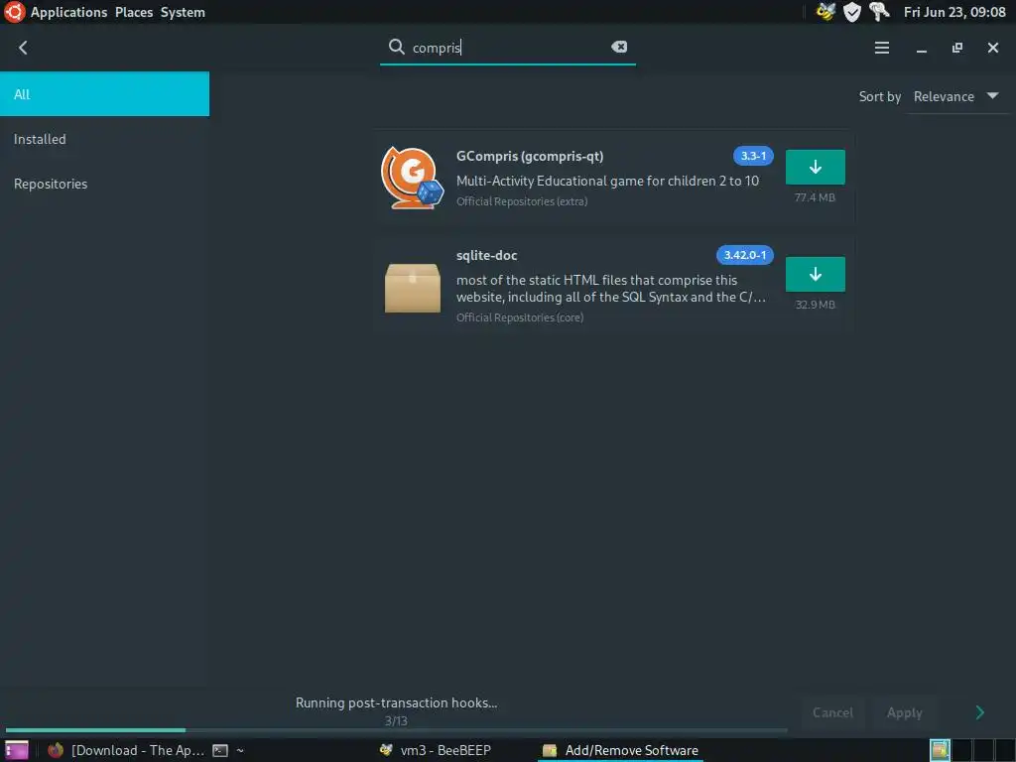The width and height of the screenshot is (1016, 762).
Task: Clear the search text with the backspace icon
Action: 619,47
